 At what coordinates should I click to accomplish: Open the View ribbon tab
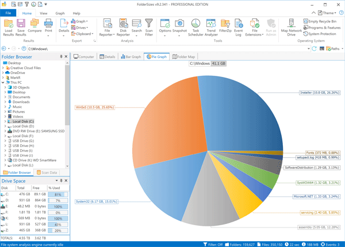pyautogui.click(x=44, y=13)
